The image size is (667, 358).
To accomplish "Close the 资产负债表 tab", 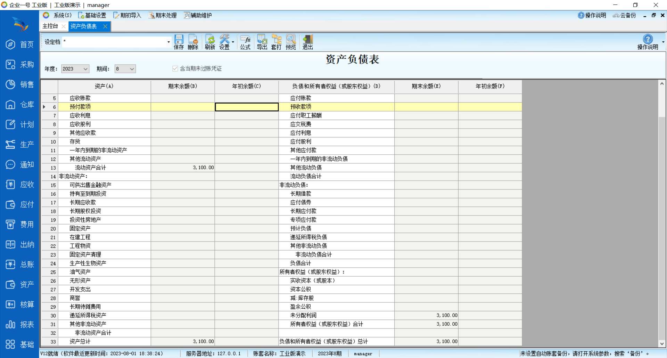I will click(x=105, y=26).
